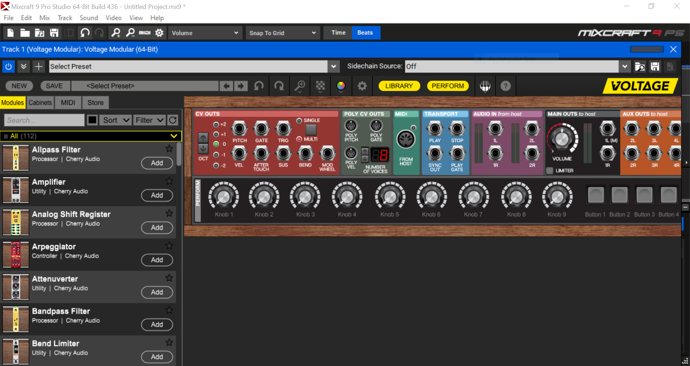Click the refresh icon next to Filter
Viewport: 690px width, 366px height.
click(173, 120)
